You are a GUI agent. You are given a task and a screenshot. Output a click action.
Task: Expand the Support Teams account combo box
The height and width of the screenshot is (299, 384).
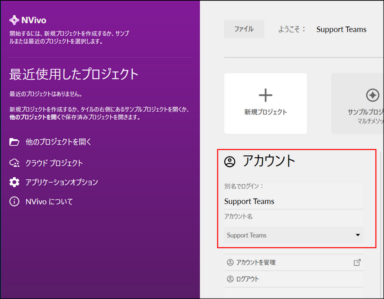point(293,235)
